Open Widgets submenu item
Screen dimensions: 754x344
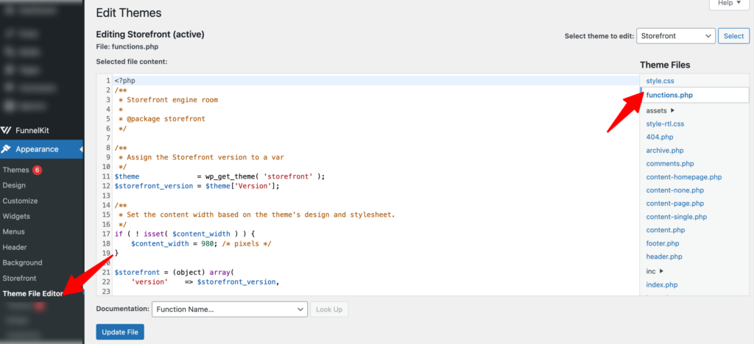(16, 216)
